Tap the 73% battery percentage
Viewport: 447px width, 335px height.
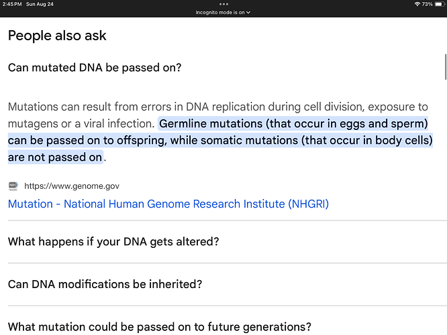pos(428,4)
